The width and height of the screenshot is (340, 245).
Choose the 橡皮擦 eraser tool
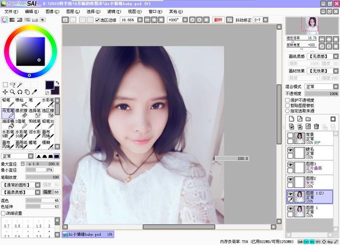click(21, 113)
